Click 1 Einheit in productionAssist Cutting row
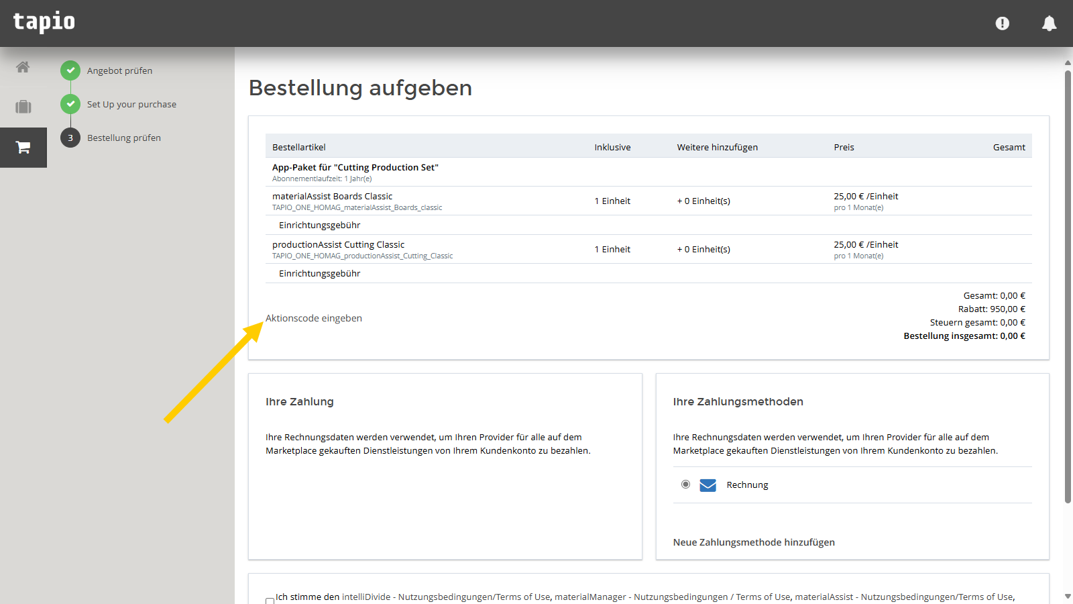The width and height of the screenshot is (1073, 604). click(x=612, y=249)
